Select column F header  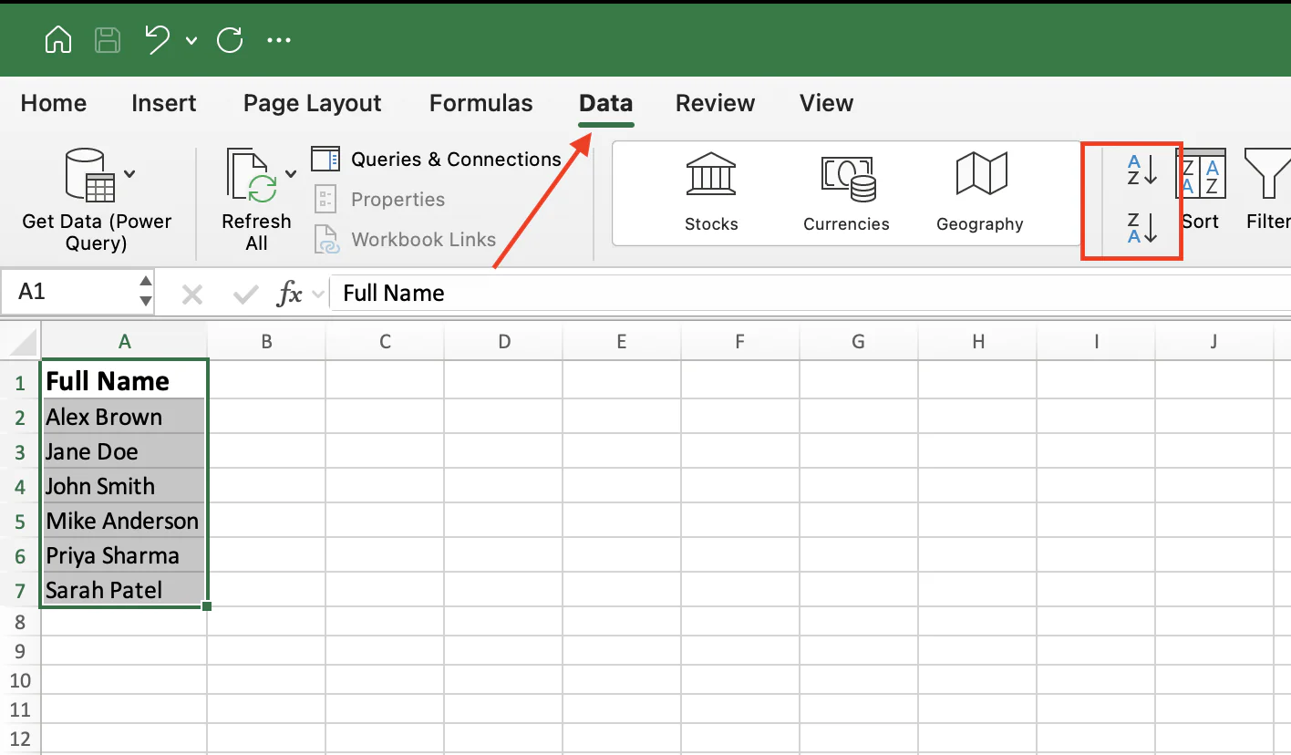(x=740, y=342)
